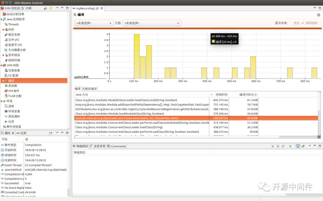Switch to the 大纲 outline tab
The width and height of the screenshot is (323, 201).
tap(26, 8)
